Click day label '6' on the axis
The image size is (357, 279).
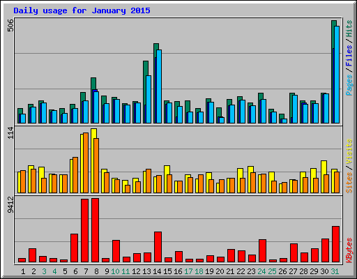point(75,271)
